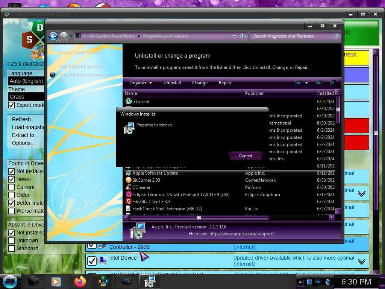Open the Language dropdown Auto (English)
The width and height of the screenshot is (385, 289).
(x=27, y=81)
